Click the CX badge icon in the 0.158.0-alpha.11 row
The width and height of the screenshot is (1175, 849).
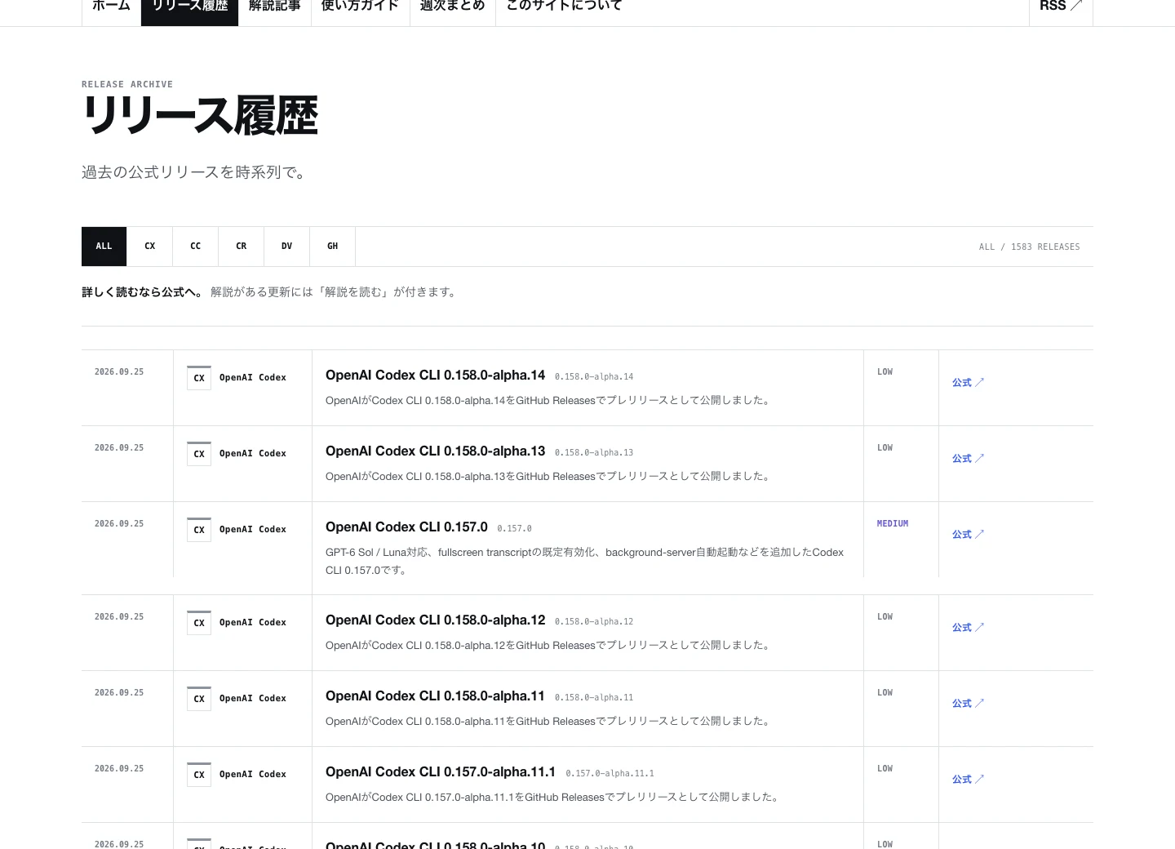(199, 699)
